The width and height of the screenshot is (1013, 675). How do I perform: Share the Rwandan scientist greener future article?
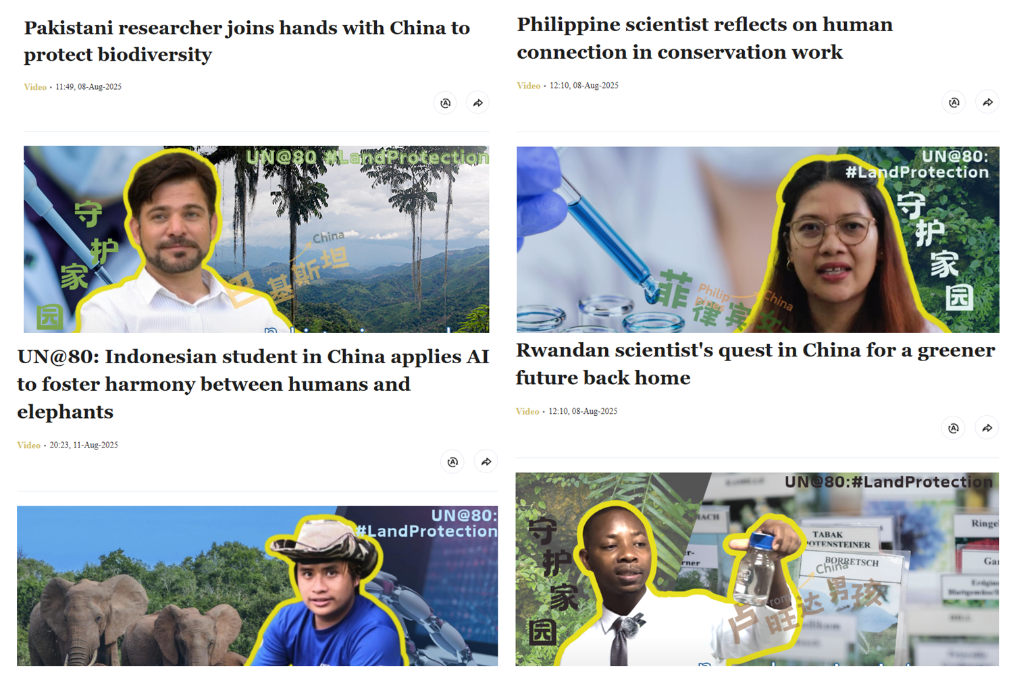point(987,428)
